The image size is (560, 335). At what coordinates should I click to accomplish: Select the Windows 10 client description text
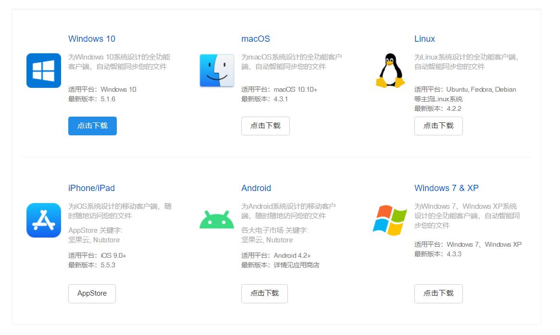pos(119,62)
